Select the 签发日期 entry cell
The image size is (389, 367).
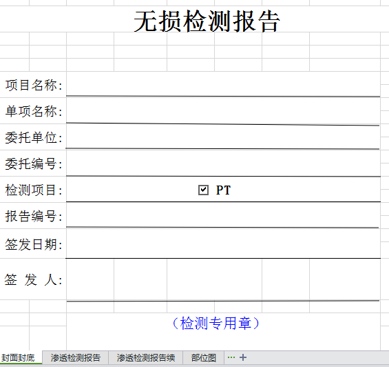[x=223, y=244]
